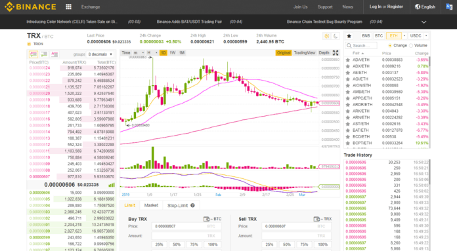The width and height of the screenshot is (457, 251).
Task: Click the signal bars icon by last price
Action: (112, 185)
